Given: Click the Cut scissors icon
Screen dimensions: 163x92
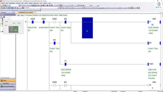Looking at the screenshot, I should (22, 5).
